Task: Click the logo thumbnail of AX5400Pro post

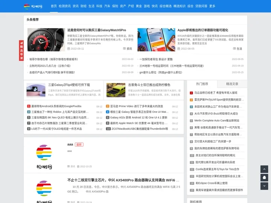Action: pyautogui.click(x=44, y=191)
